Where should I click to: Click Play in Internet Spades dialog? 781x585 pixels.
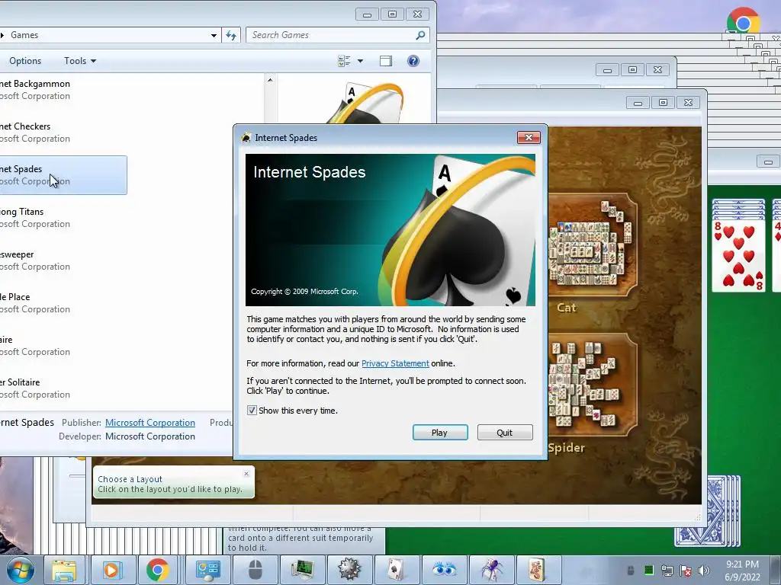tap(440, 433)
